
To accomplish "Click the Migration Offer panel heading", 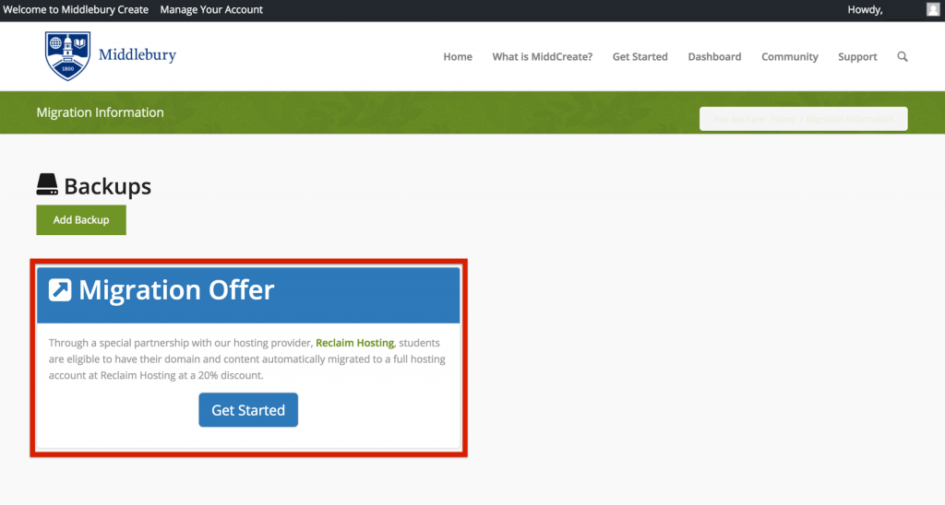I will (176, 290).
